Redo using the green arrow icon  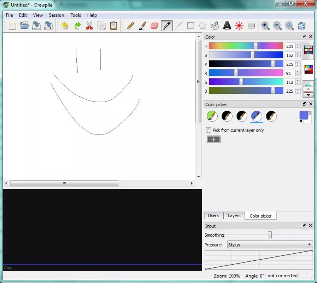(77, 26)
